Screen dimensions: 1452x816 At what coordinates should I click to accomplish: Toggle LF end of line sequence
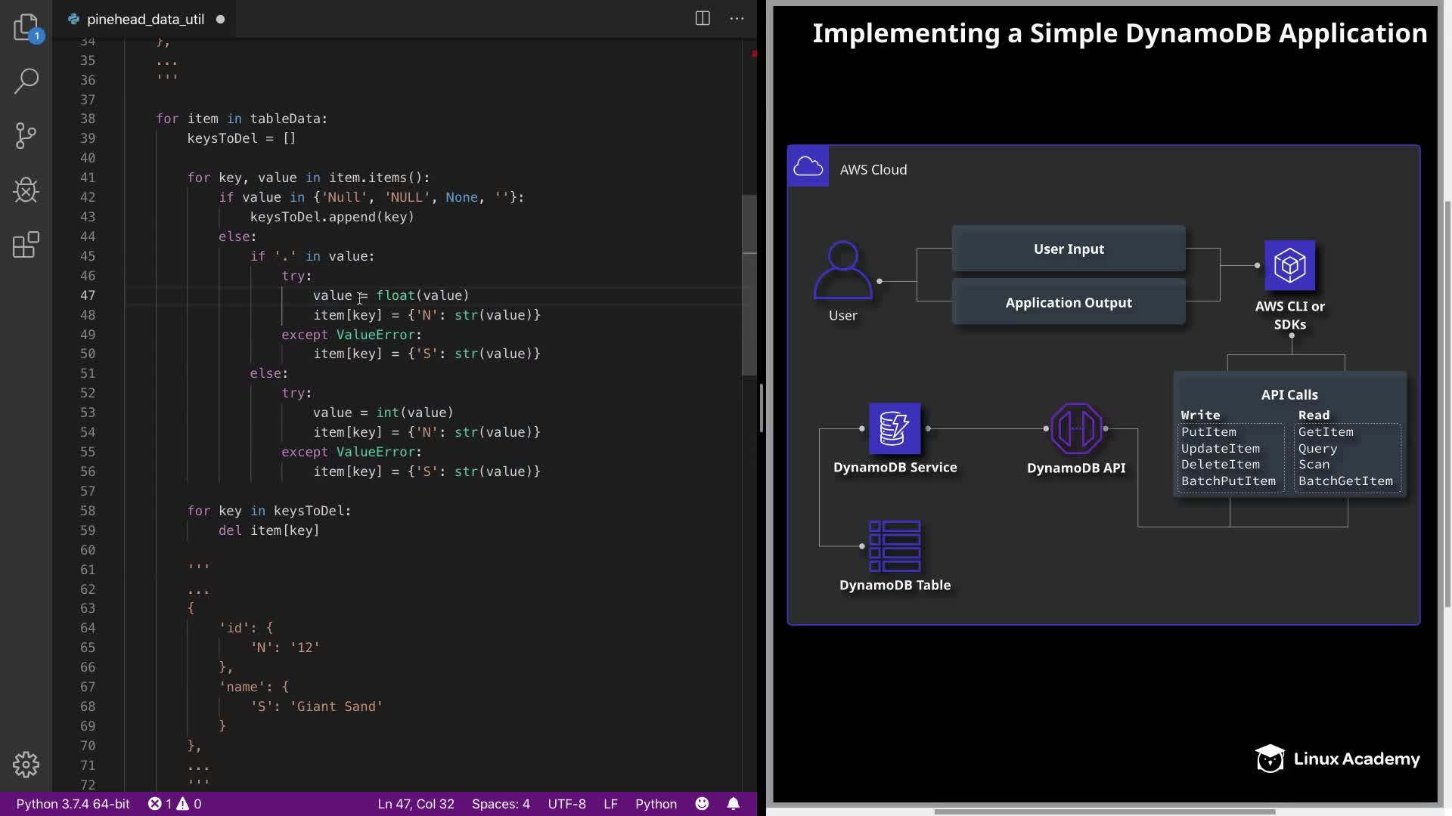[610, 804]
